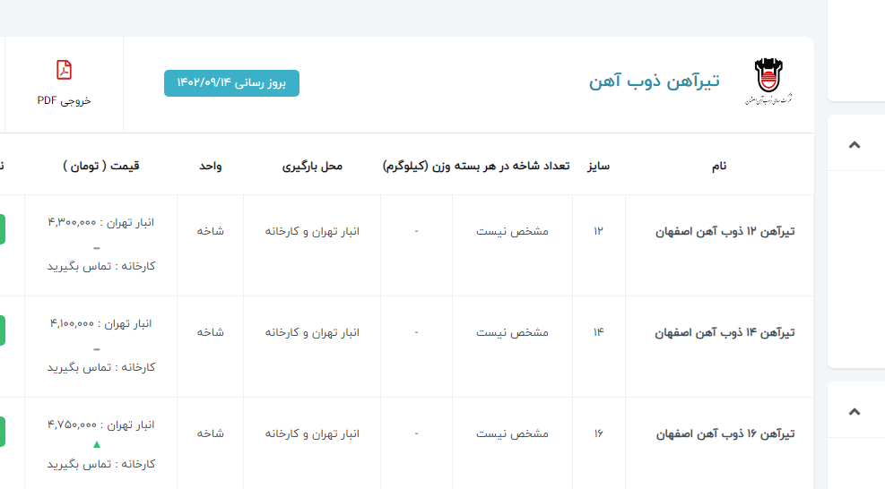Click the green price-increase triangle for تیرآهن ۱۶

click(97, 444)
